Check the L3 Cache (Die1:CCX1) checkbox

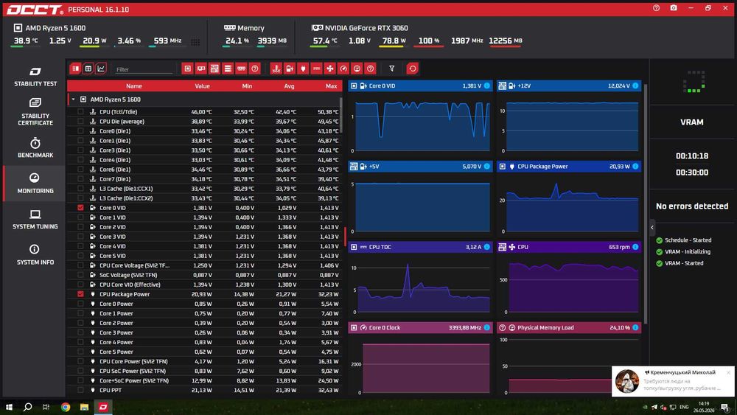click(80, 189)
